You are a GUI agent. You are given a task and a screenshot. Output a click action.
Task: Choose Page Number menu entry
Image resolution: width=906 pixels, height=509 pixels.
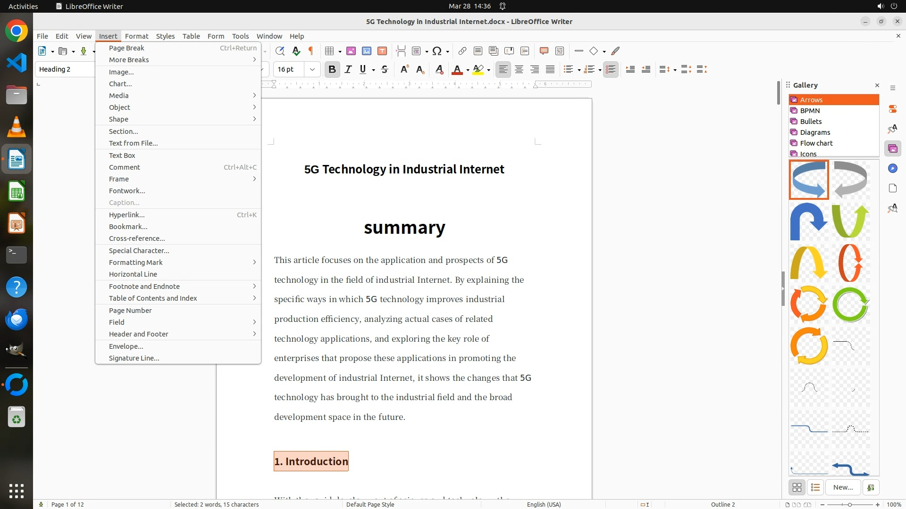pyautogui.click(x=130, y=311)
